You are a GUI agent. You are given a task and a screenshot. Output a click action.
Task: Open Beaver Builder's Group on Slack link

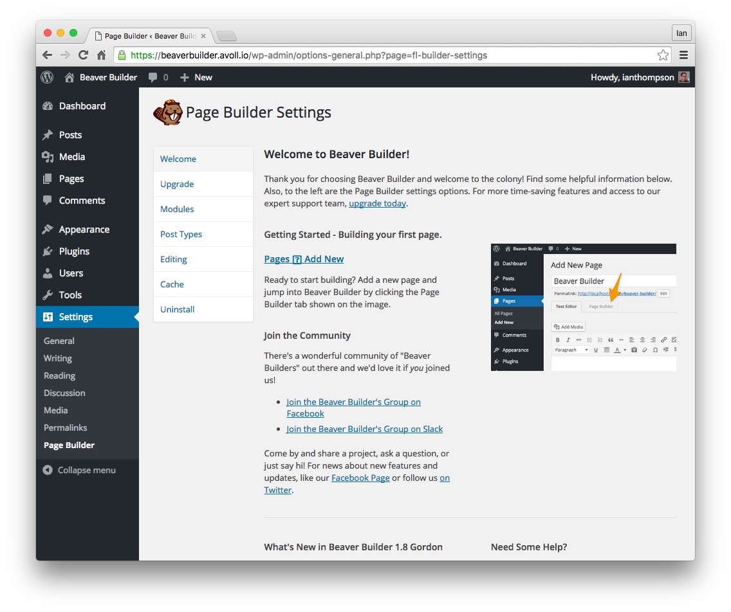point(365,429)
